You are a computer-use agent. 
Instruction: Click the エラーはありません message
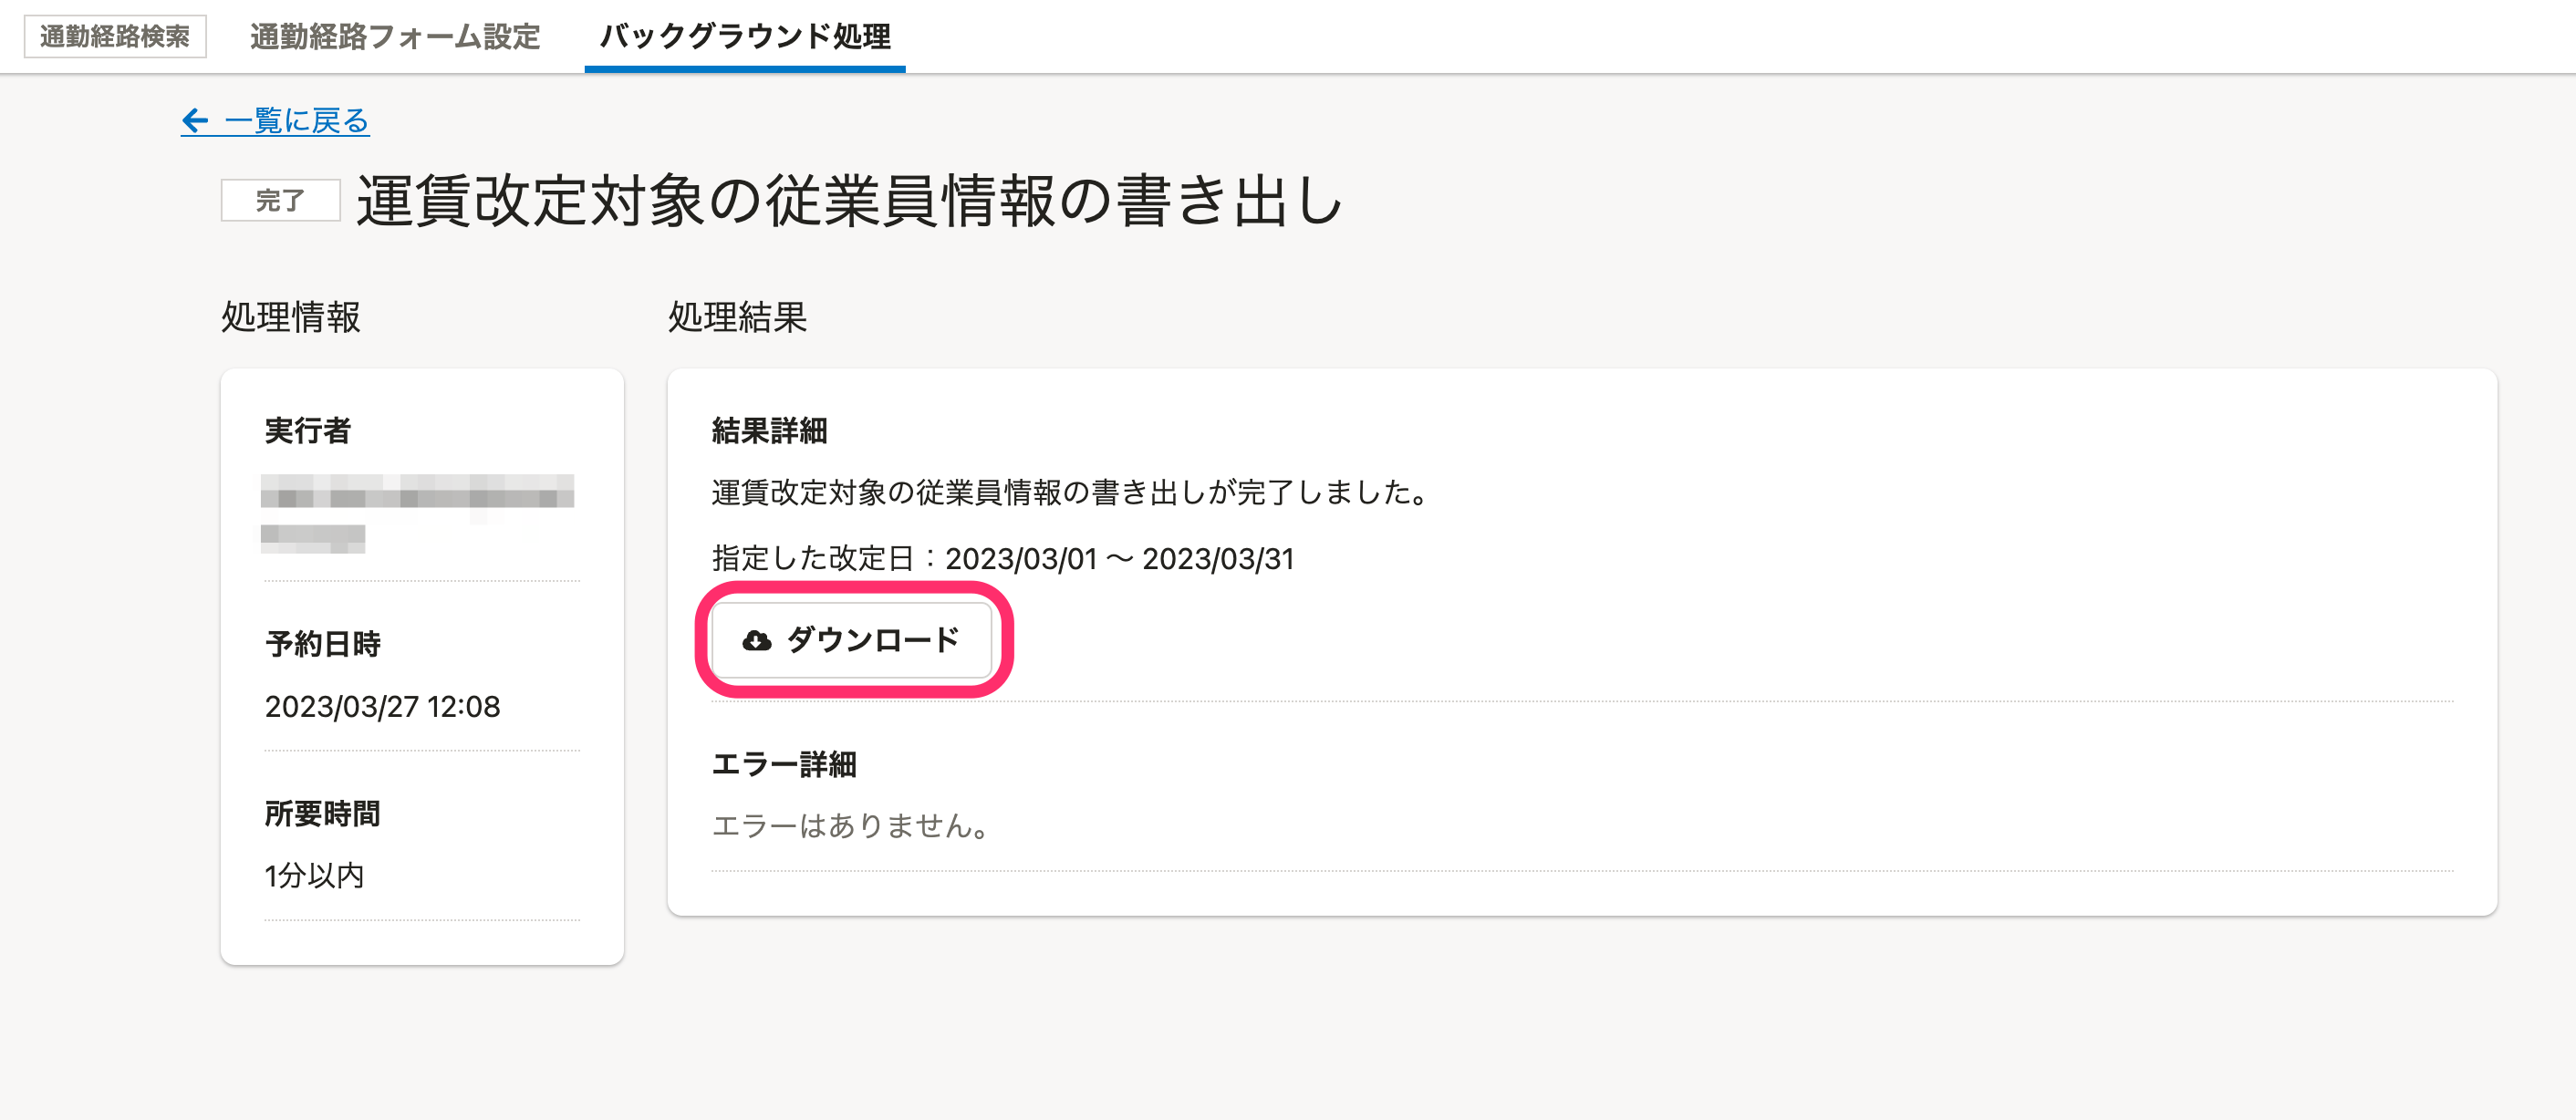(851, 826)
